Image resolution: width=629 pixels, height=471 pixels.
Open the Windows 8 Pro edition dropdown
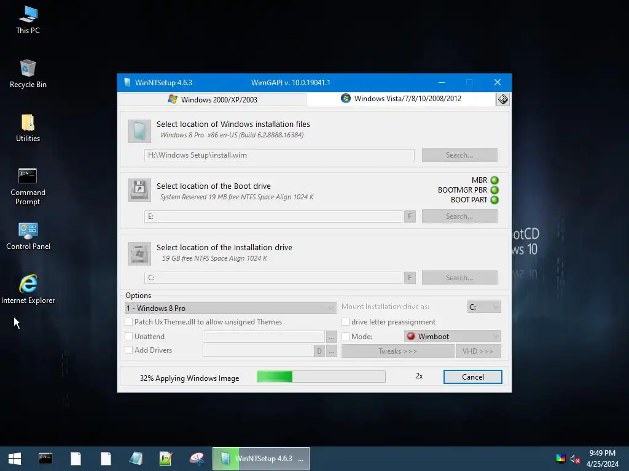point(230,308)
